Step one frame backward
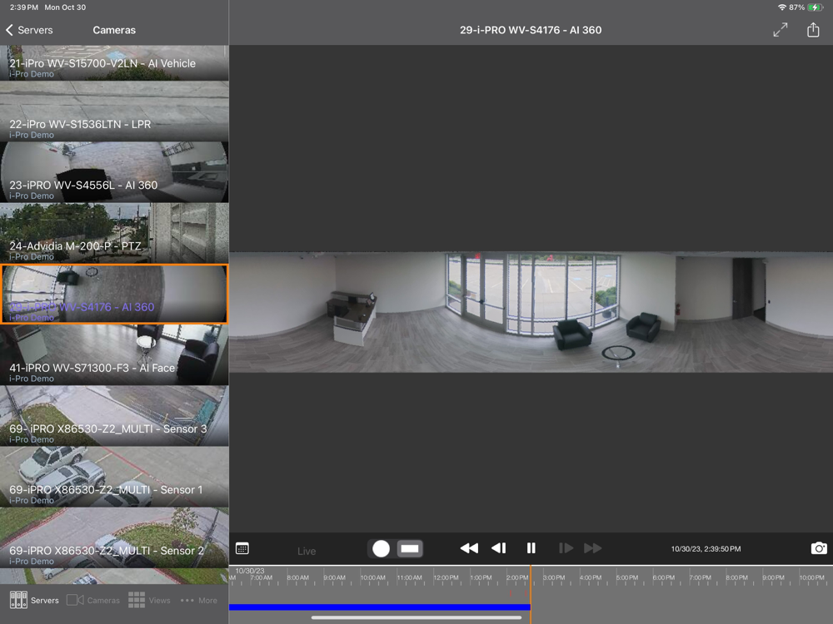This screenshot has width=833, height=624. click(x=499, y=548)
